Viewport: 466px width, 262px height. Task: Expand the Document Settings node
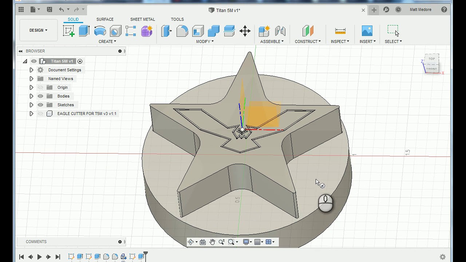(x=31, y=70)
